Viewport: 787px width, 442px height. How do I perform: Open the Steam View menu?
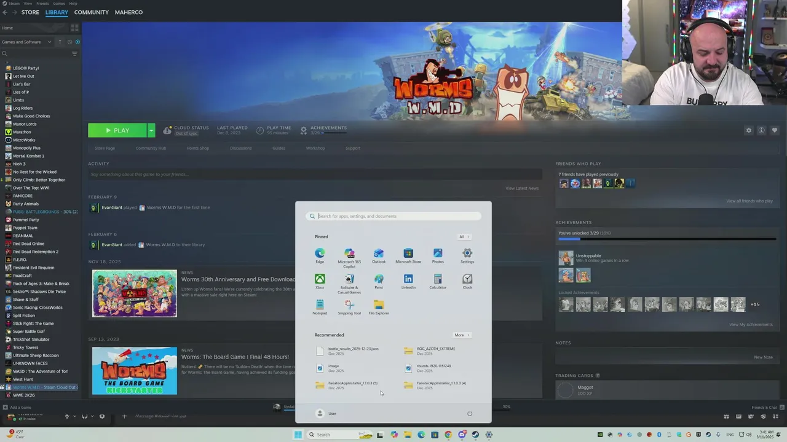[x=28, y=3]
